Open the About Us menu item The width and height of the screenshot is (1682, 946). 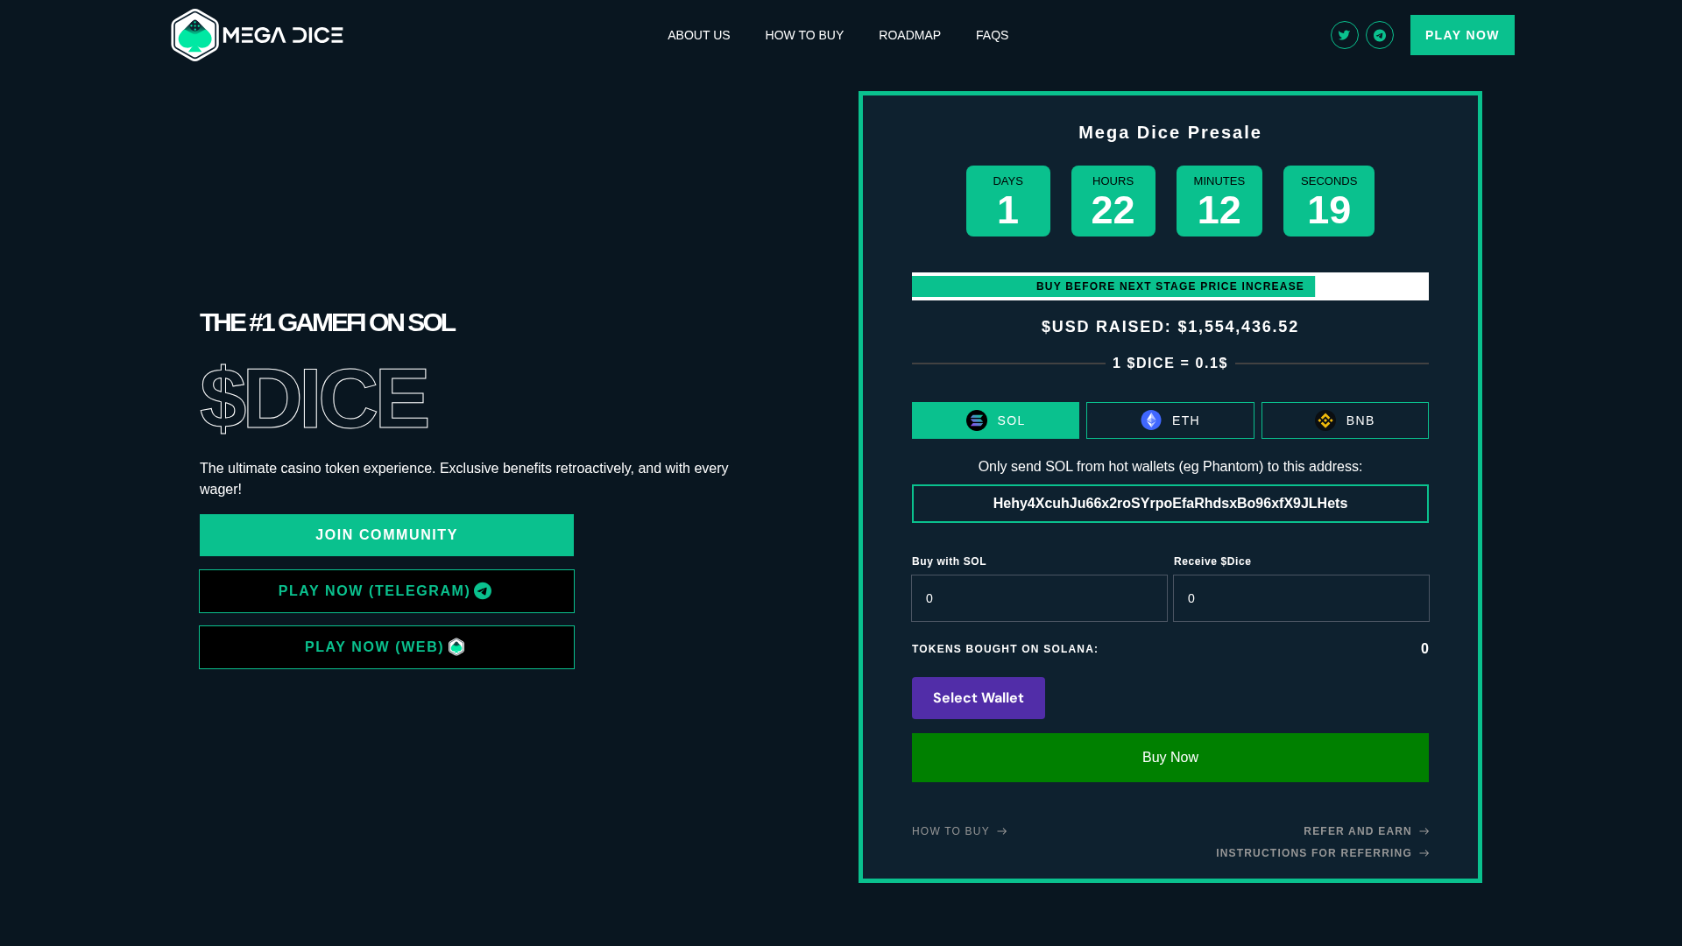coord(699,35)
